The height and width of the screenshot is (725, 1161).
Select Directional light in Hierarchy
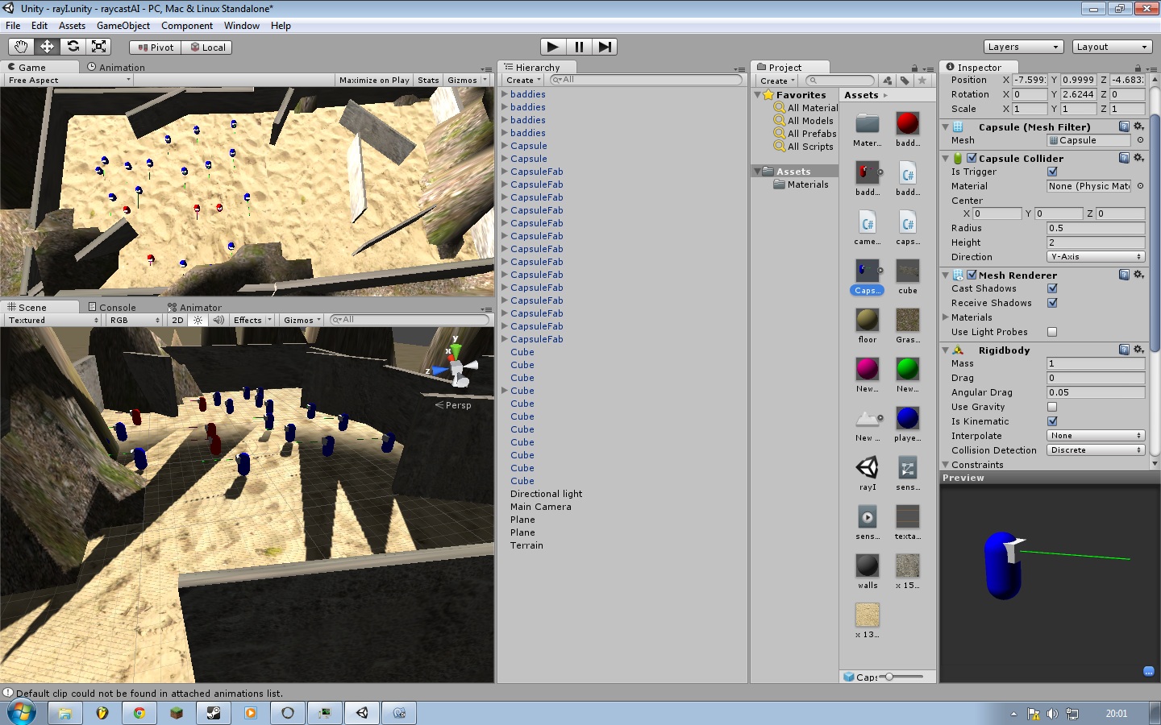point(546,494)
